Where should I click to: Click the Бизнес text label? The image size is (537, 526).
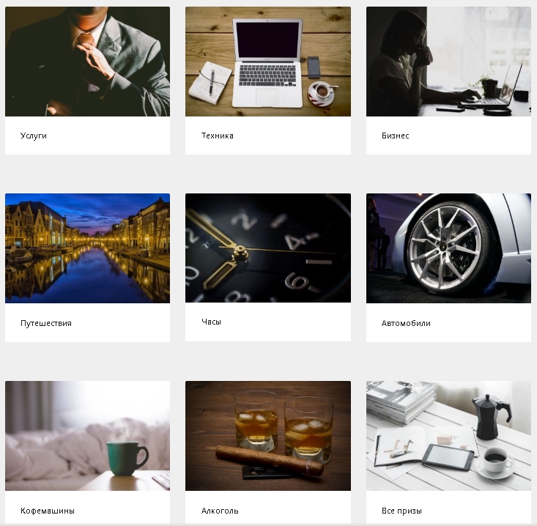pos(395,136)
